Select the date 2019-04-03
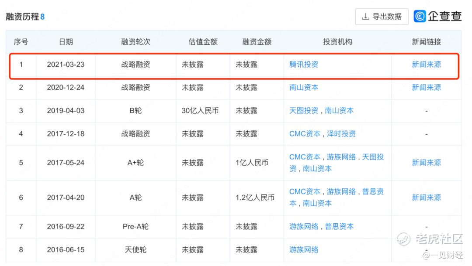This screenshot has width=472, height=266. point(66,110)
